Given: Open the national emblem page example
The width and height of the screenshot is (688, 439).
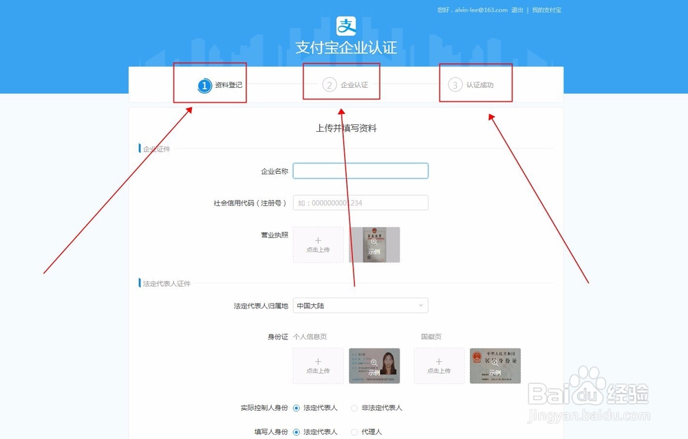Looking at the screenshot, I should point(495,365).
